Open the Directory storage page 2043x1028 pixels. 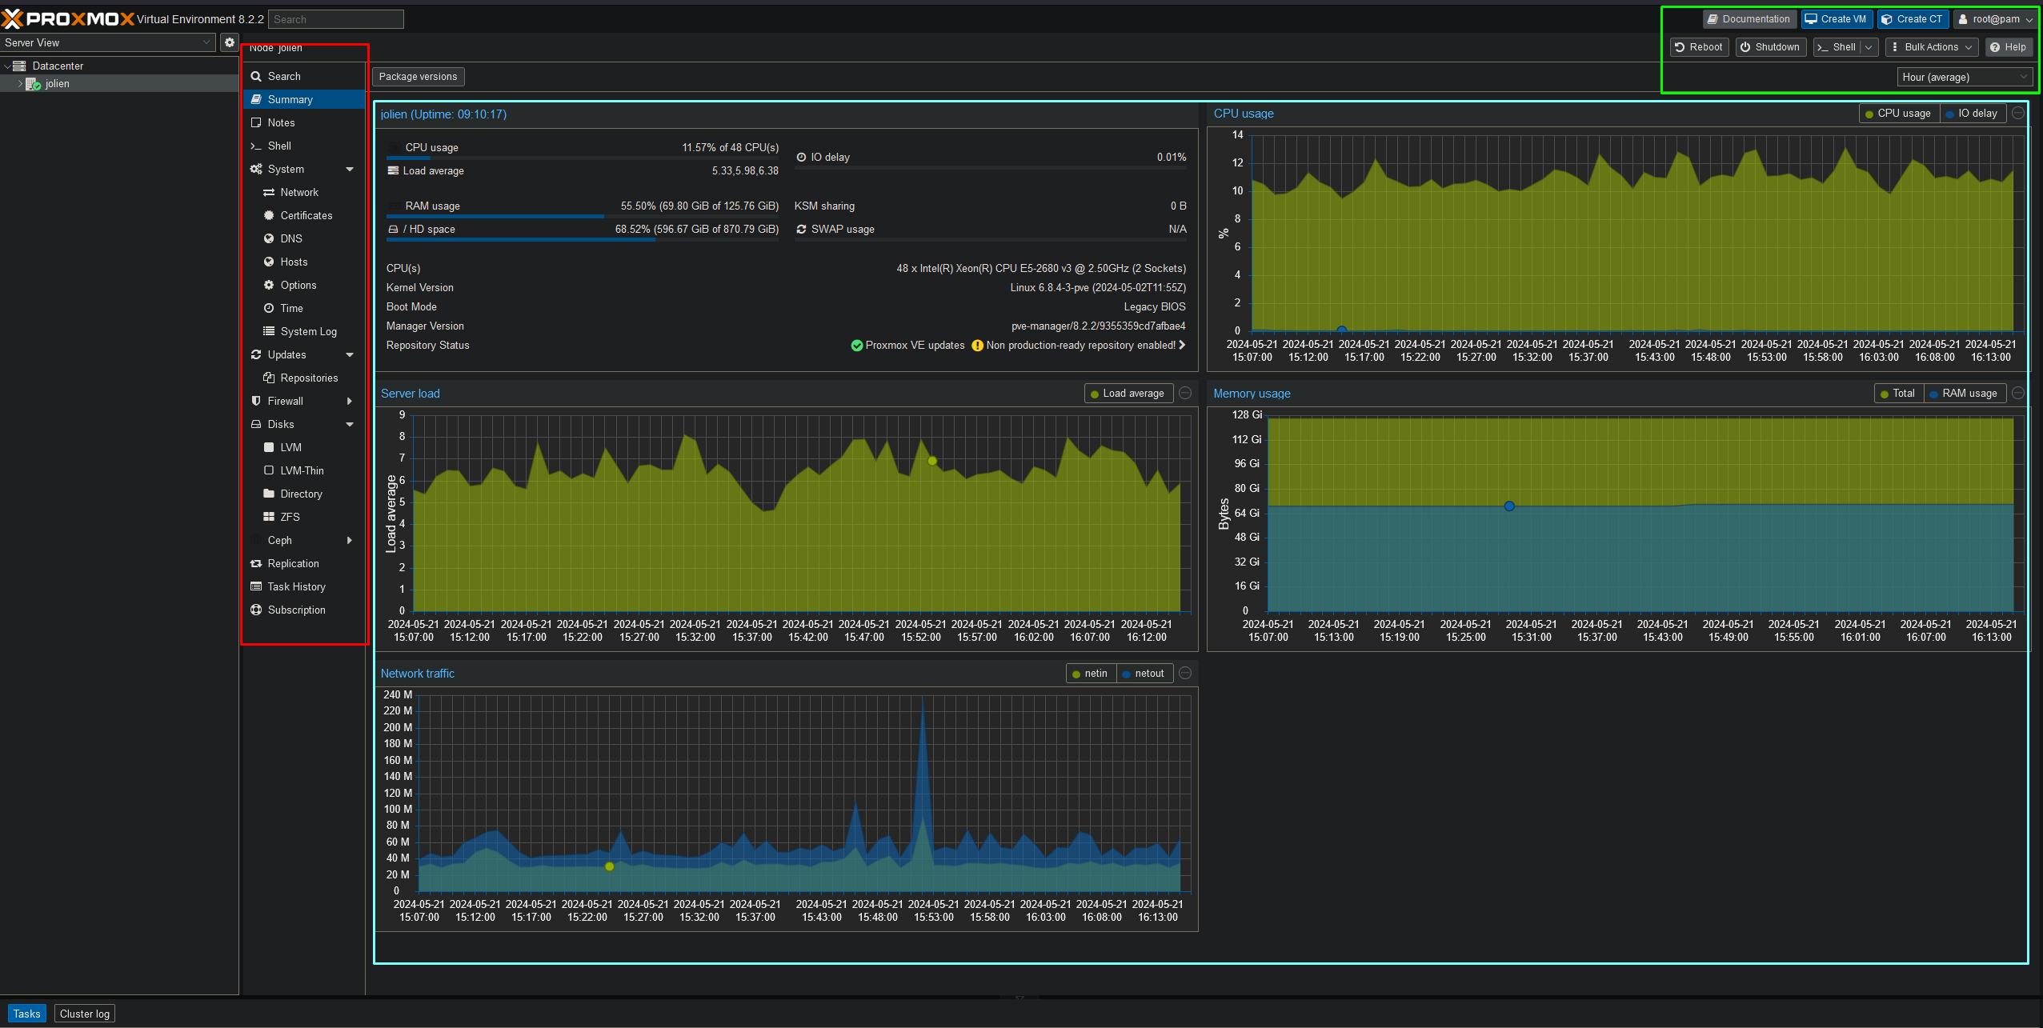304,494
